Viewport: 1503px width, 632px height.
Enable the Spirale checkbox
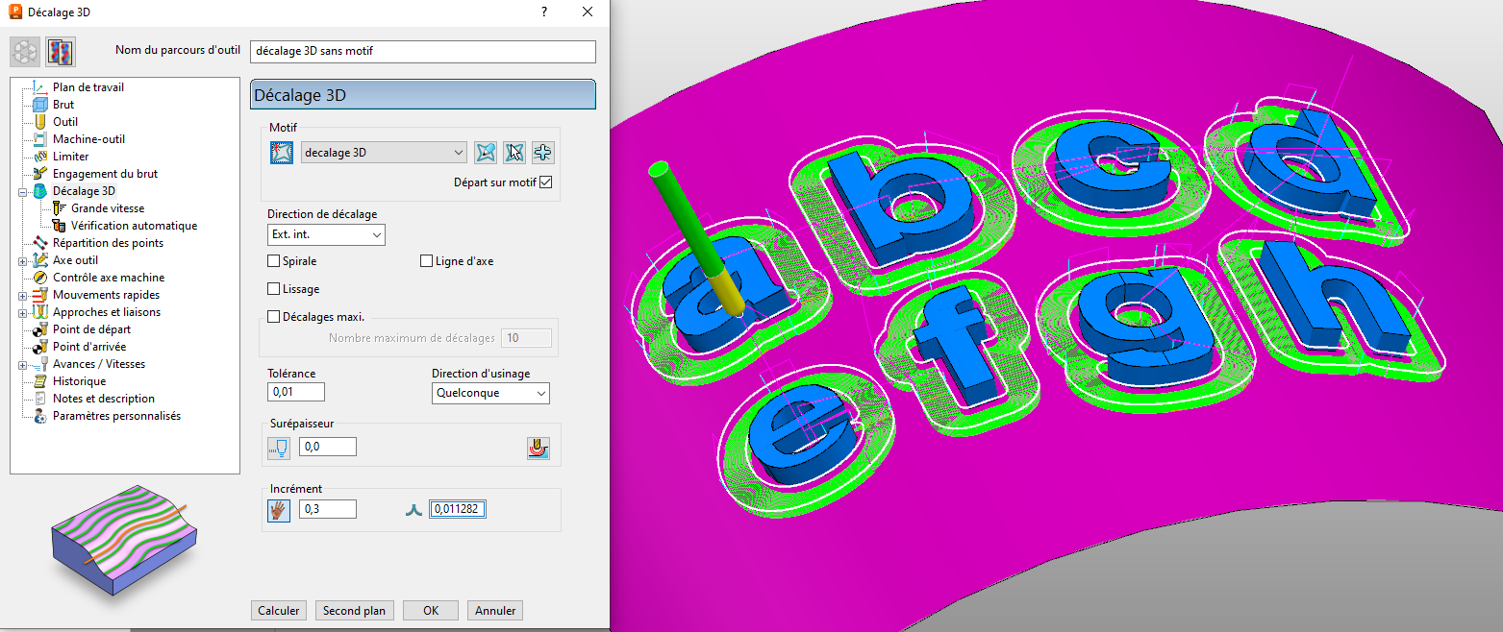(274, 261)
